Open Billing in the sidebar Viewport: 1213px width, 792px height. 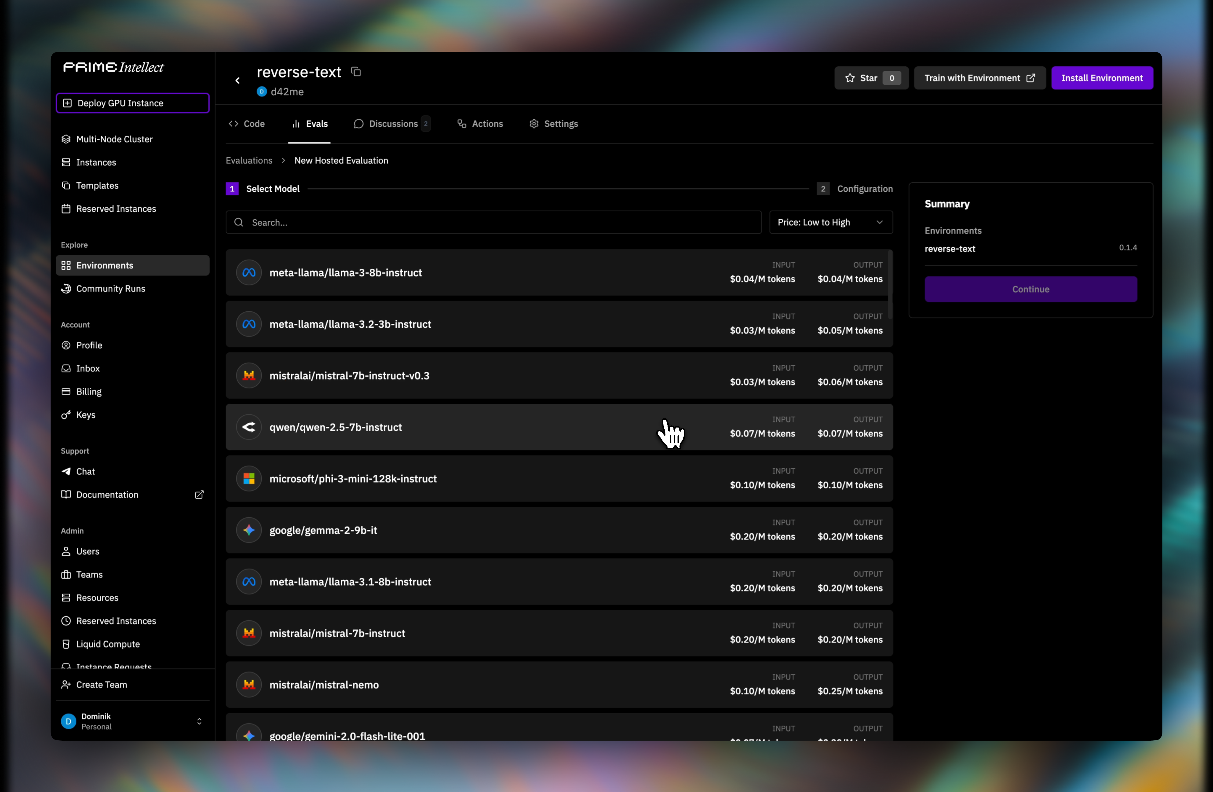(89, 391)
